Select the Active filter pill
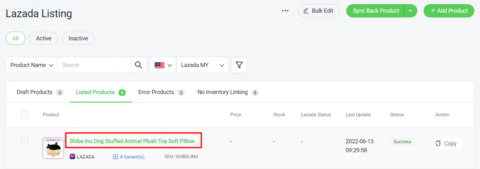 [x=44, y=38]
